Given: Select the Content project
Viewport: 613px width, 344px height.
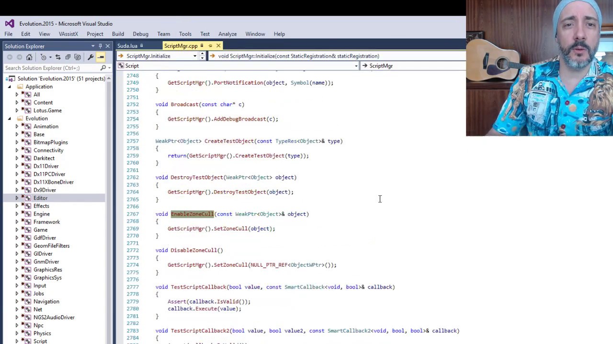Looking at the screenshot, I should pos(43,103).
